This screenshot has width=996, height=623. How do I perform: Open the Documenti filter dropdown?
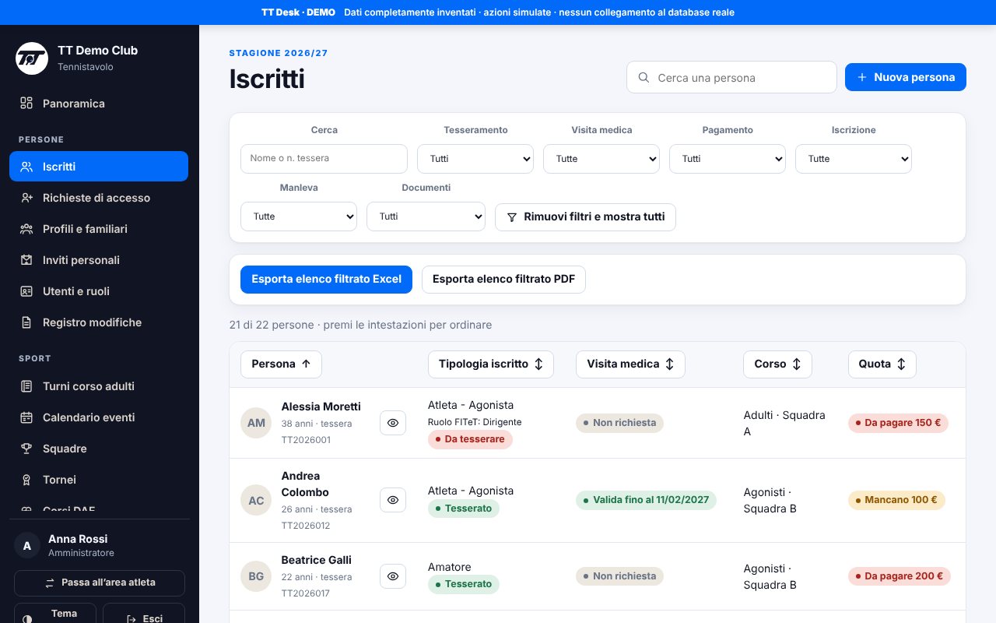pos(426,216)
